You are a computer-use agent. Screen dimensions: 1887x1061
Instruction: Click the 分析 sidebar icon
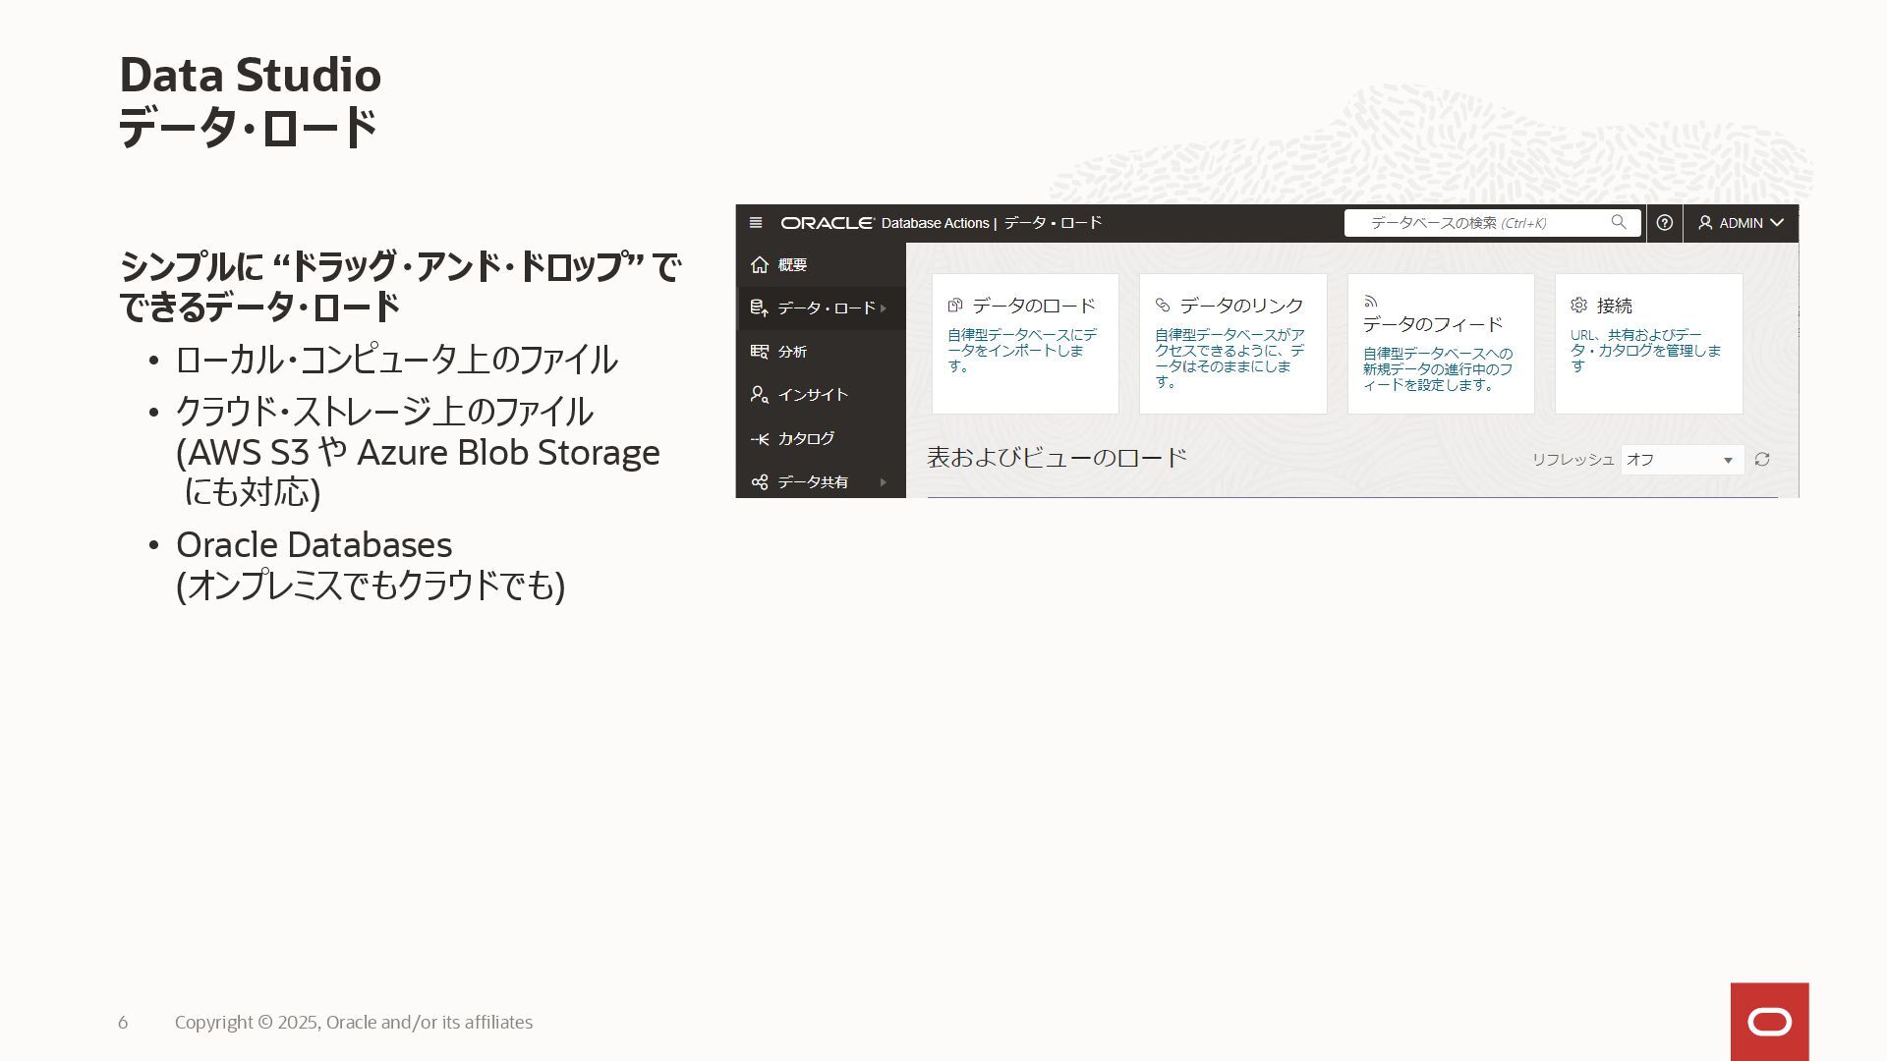759,352
